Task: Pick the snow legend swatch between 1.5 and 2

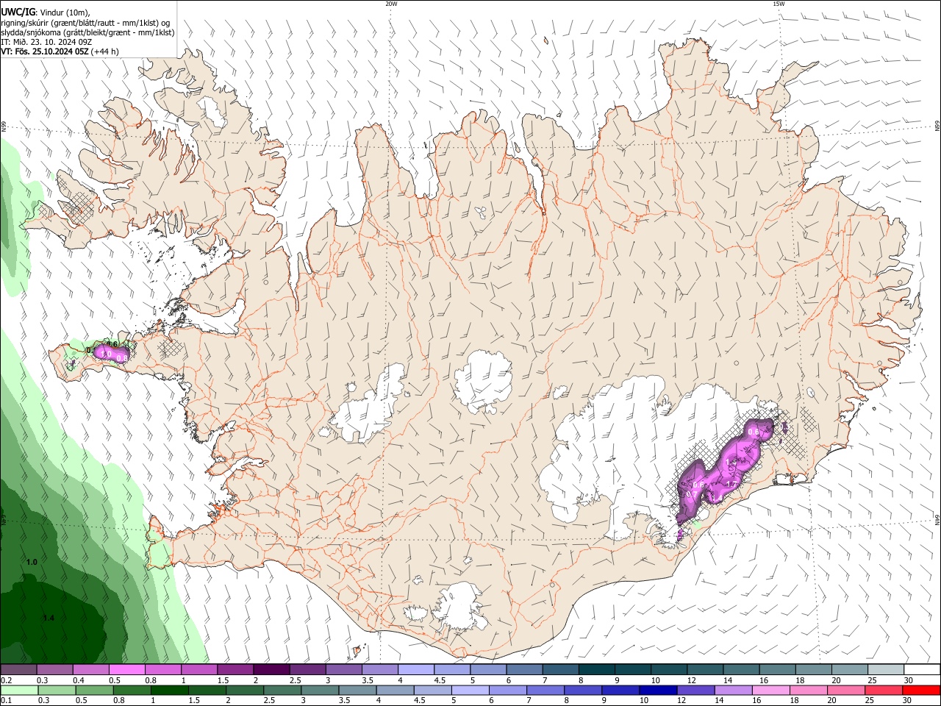Action: 235,669
